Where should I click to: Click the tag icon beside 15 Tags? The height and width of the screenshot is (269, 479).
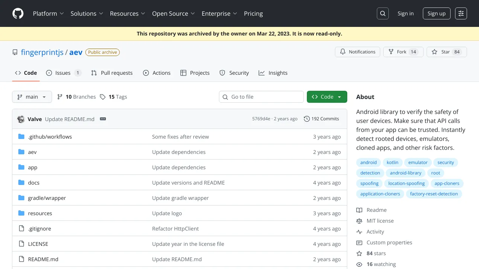(103, 97)
